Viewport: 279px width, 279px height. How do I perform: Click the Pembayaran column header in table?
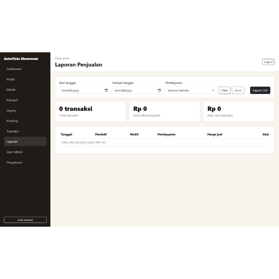tap(166, 134)
